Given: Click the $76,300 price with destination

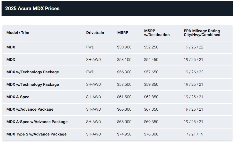Looking at the screenshot, I should 151,134.
